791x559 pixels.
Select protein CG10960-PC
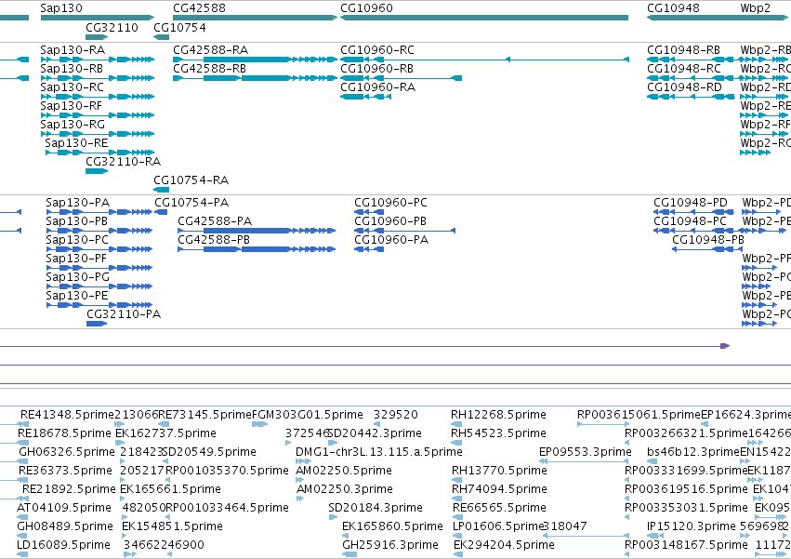pos(391,203)
